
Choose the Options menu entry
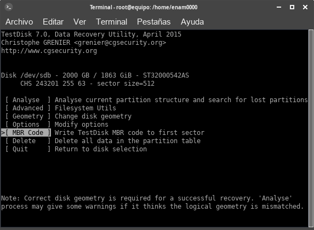pyautogui.click(x=28, y=125)
